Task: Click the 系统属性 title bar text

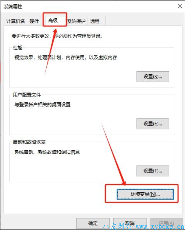Action: click(x=13, y=7)
